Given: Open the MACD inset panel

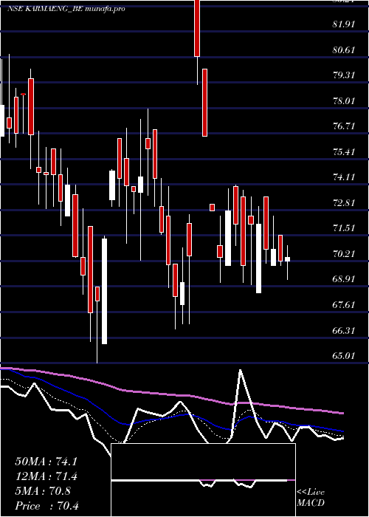Looking at the screenshot, I should (203, 480).
